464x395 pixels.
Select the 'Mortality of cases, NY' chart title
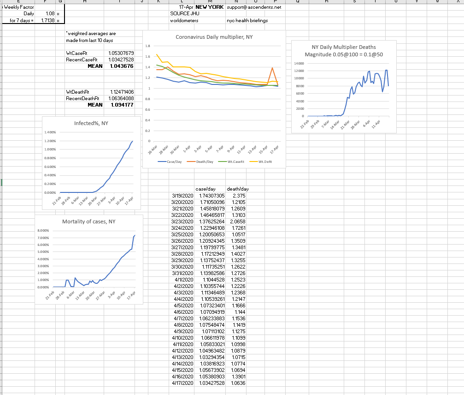89,221
